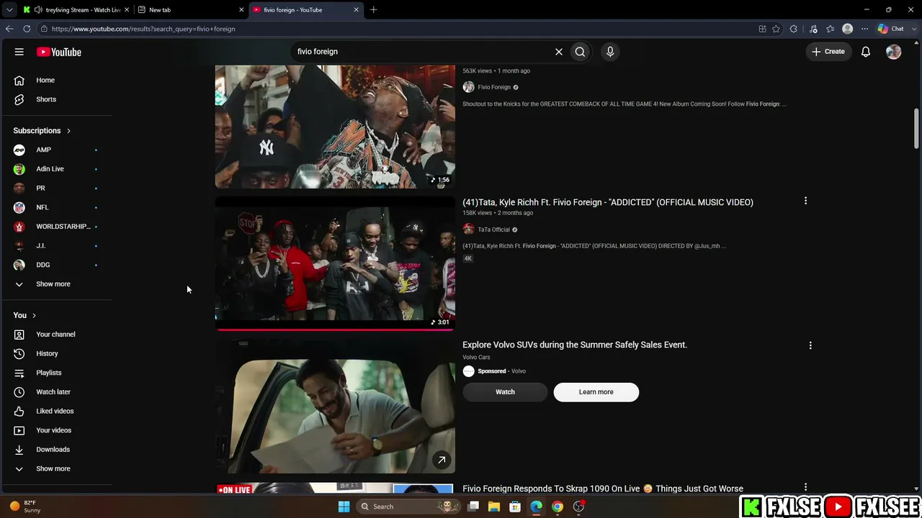
Task: Open the YouTube guide hamburger menu
Action: 19,52
